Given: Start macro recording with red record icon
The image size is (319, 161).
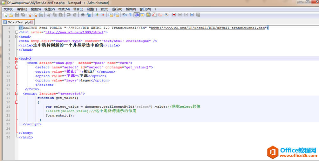Looking at the screenshot, I should [174, 15].
